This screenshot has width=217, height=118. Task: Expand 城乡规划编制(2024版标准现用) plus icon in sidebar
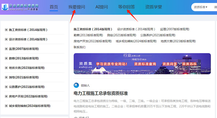(x=6, y=106)
